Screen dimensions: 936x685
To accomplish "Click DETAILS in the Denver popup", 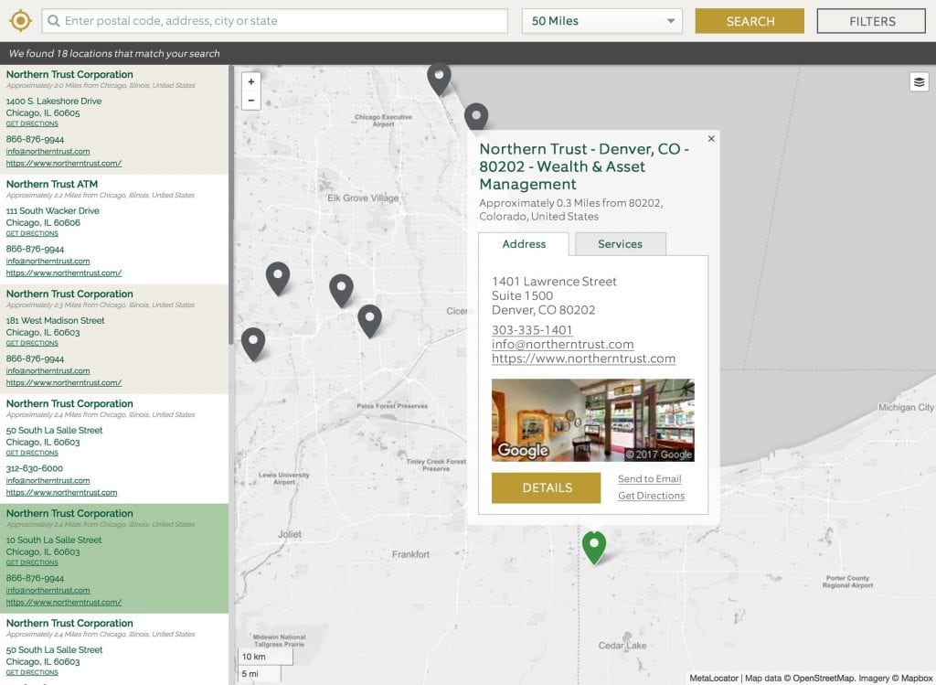I will coord(546,487).
